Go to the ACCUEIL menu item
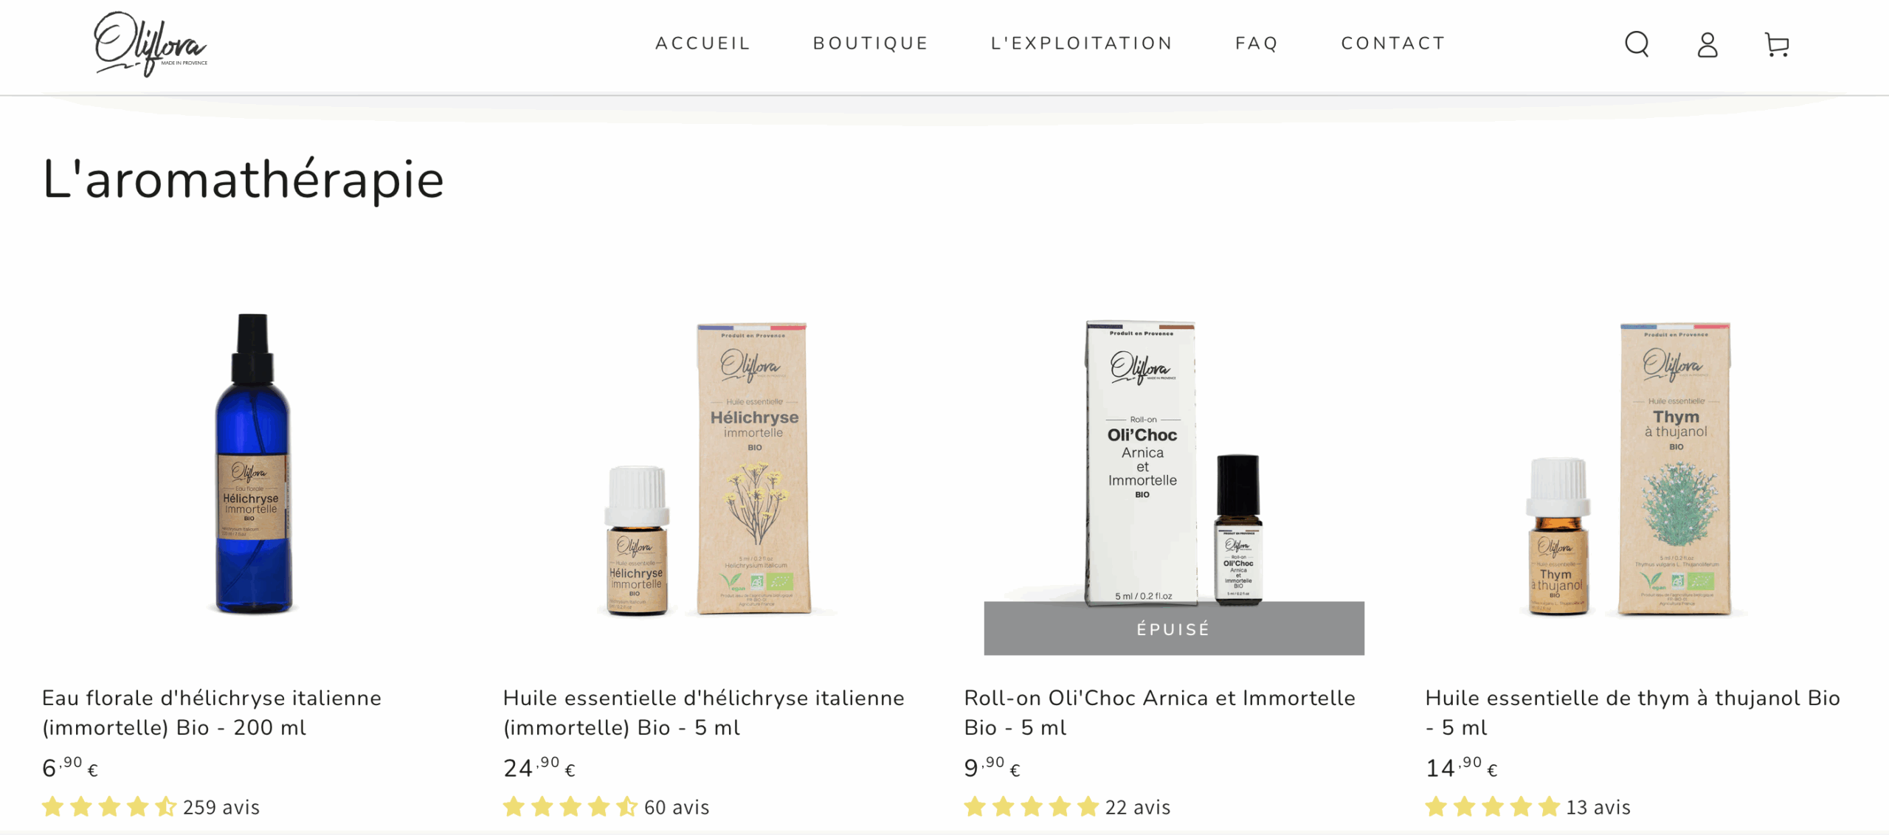 (702, 44)
